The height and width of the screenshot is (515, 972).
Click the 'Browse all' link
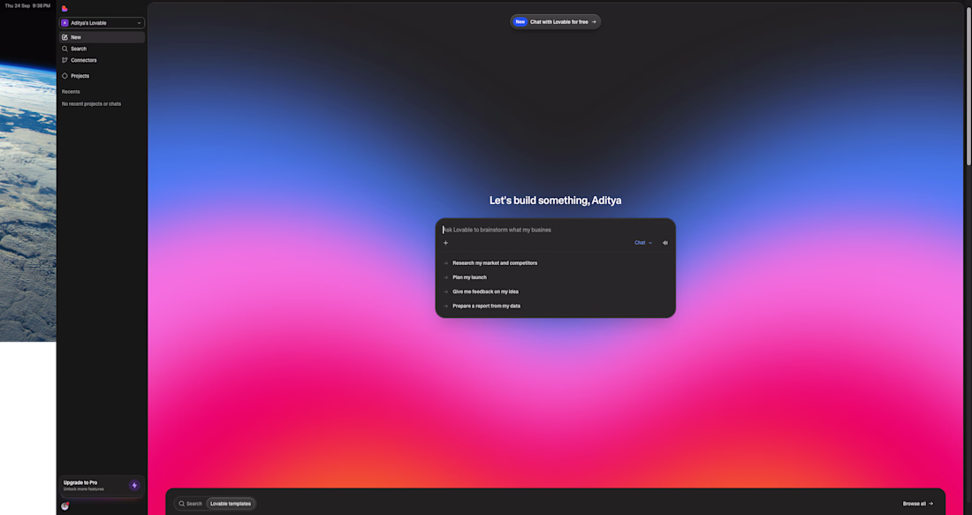(x=917, y=504)
